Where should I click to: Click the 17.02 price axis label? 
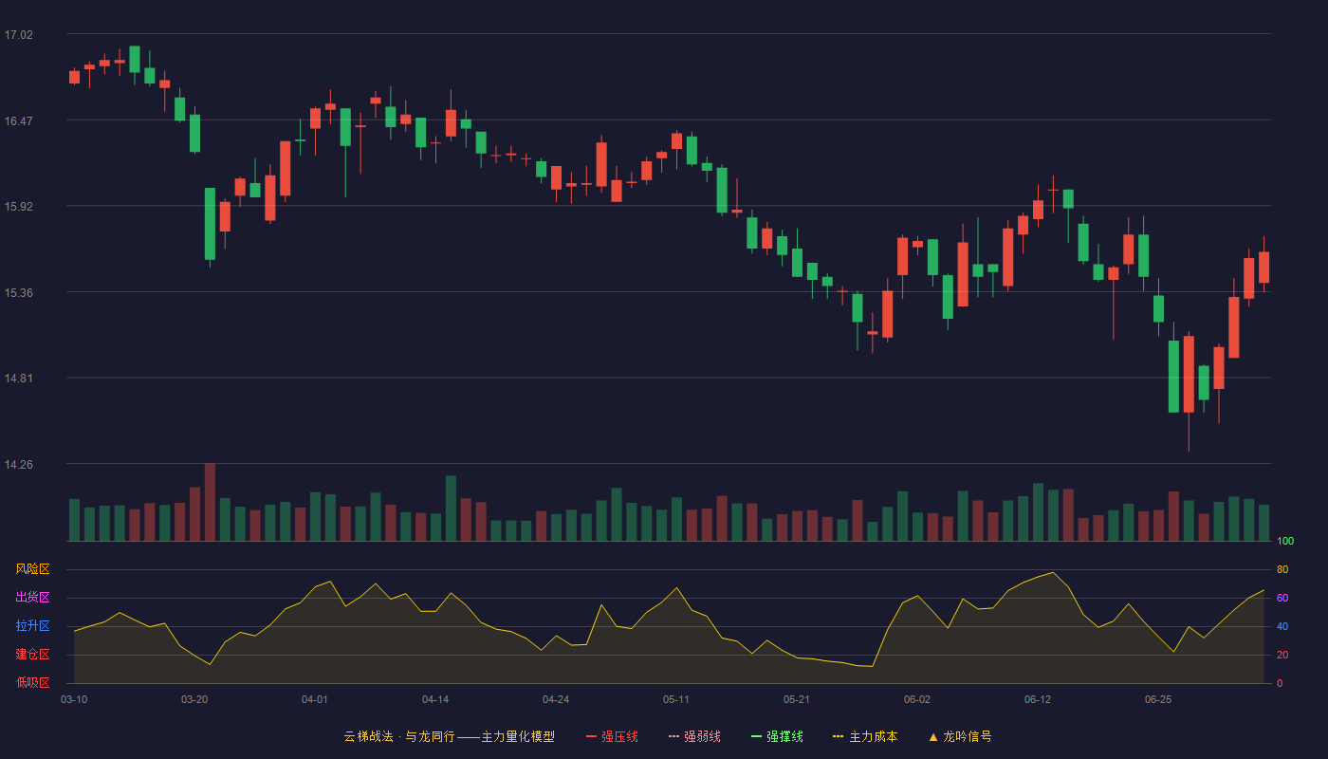pyautogui.click(x=18, y=35)
